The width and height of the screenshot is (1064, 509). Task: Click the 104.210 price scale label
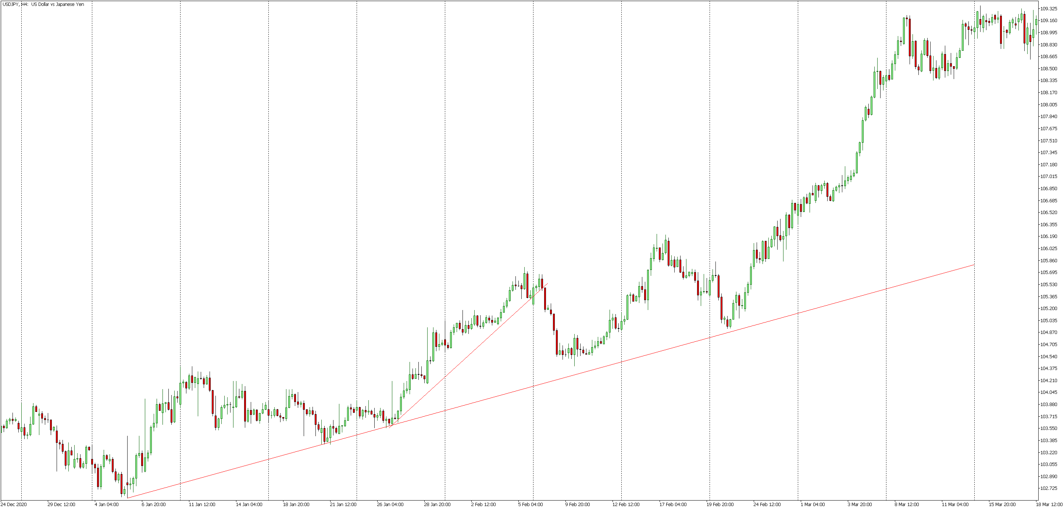tap(1049, 381)
